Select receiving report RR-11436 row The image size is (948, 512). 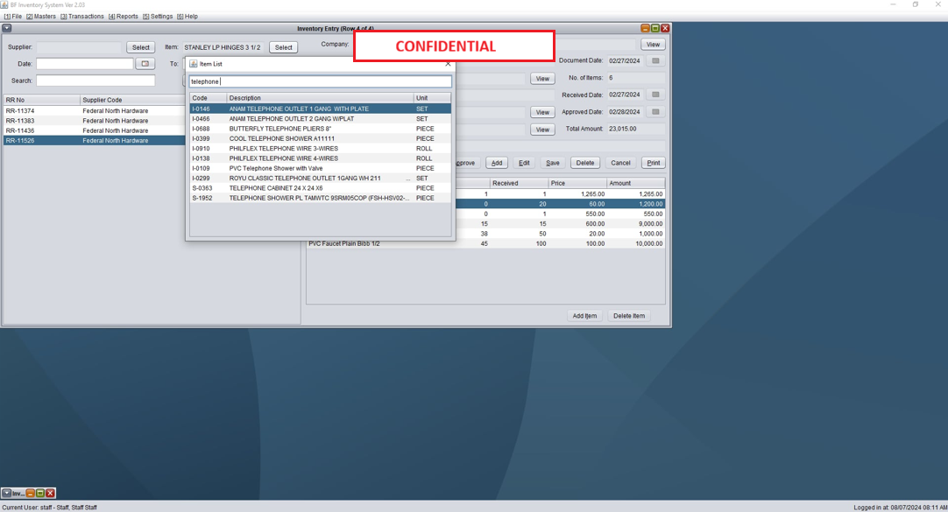point(95,130)
